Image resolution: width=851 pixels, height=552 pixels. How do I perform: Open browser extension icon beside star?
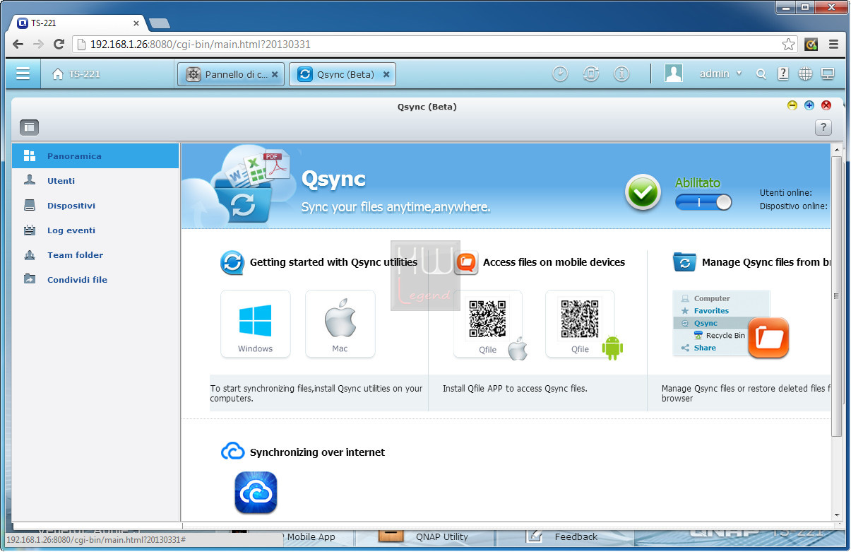point(811,44)
